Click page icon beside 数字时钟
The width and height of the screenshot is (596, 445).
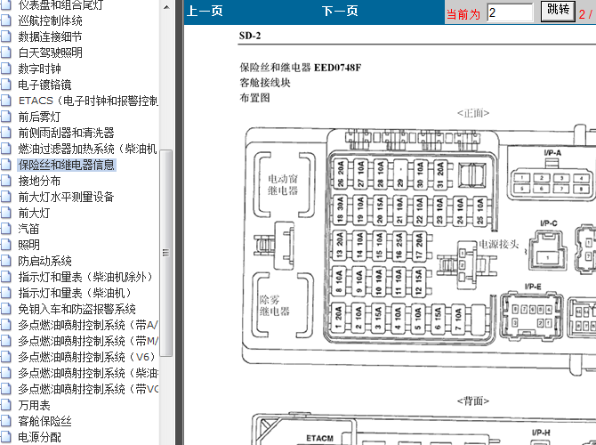pos(5,69)
